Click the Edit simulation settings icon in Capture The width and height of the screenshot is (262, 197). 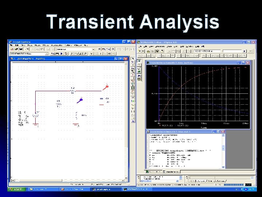click(57, 54)
